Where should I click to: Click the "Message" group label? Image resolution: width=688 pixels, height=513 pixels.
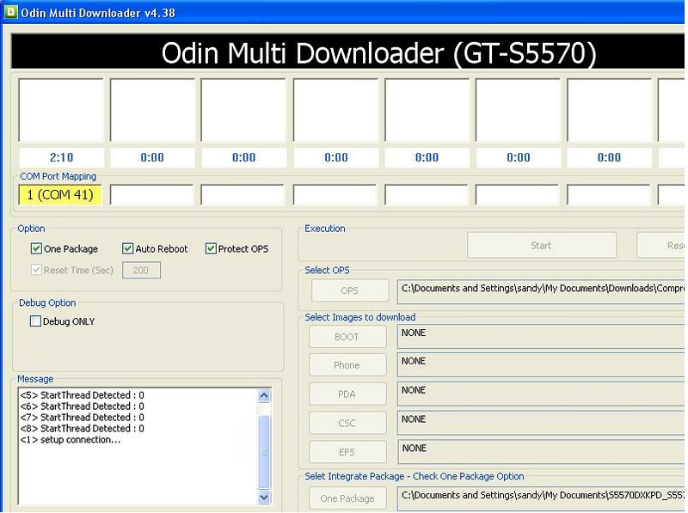pos(35,379)
